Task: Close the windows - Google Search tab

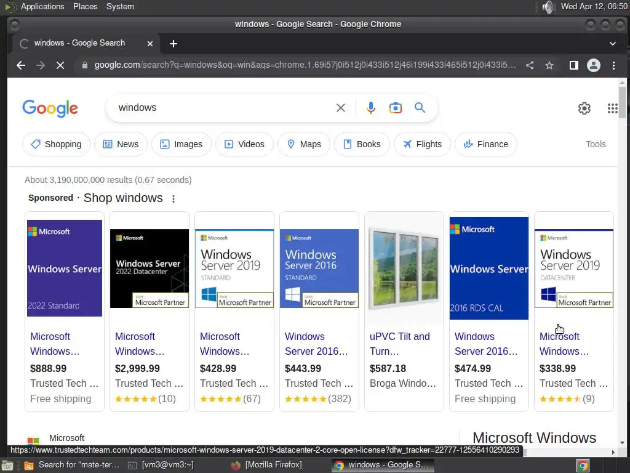Action: point(150,44)
